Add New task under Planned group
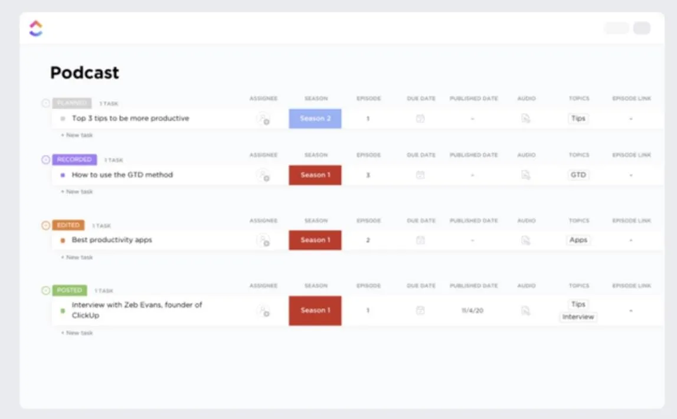Screen dimensions: 677x419 [x=77, y=135]
